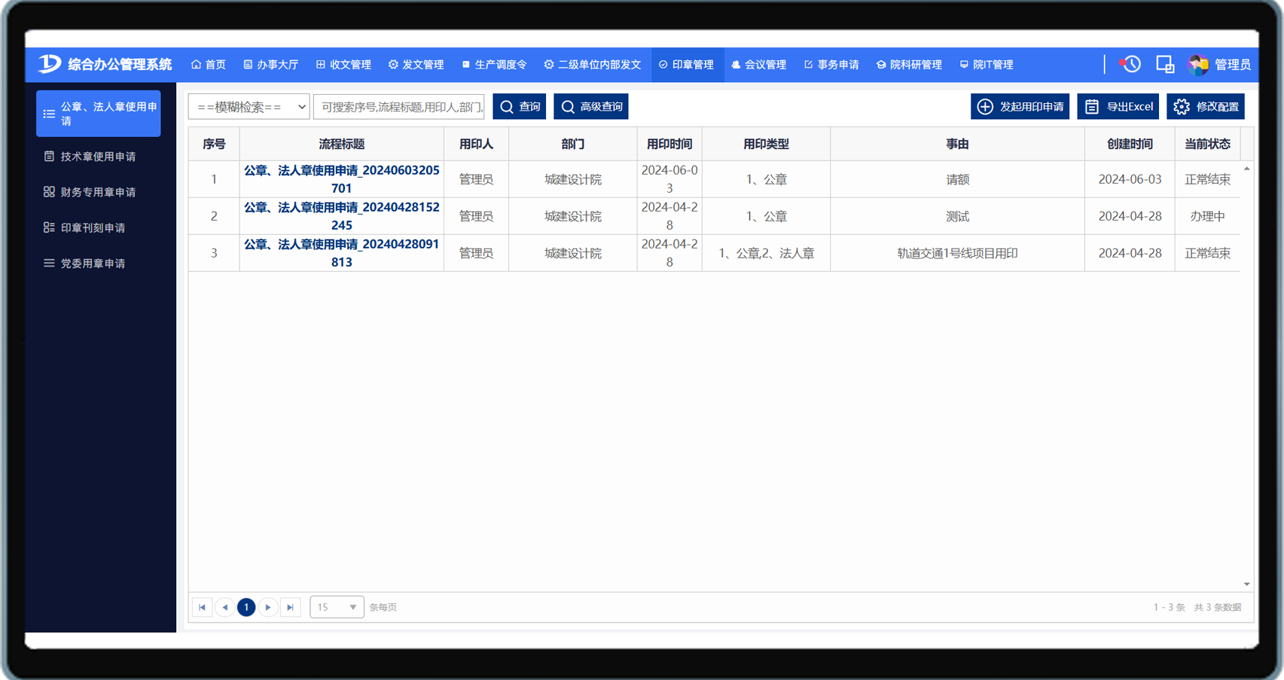Open the history clock icon
The width and height of the screenshot is (1284, 680).
point(1130,65)
